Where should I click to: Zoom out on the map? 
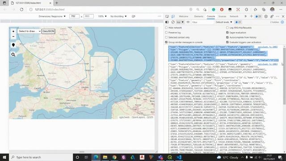point(13,36)
